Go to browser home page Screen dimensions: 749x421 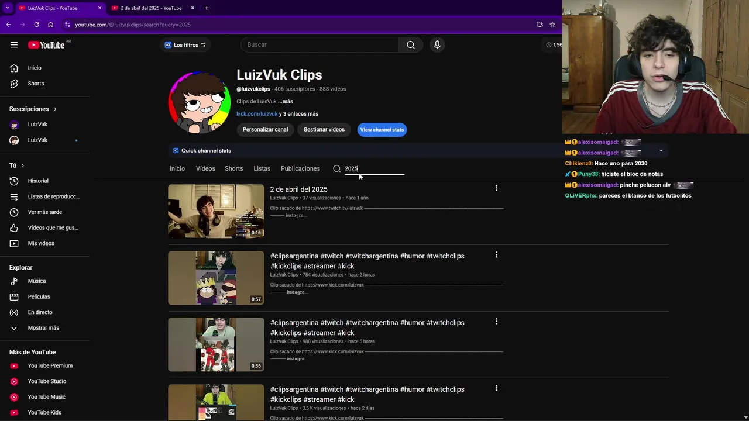[x=50, y=25]
